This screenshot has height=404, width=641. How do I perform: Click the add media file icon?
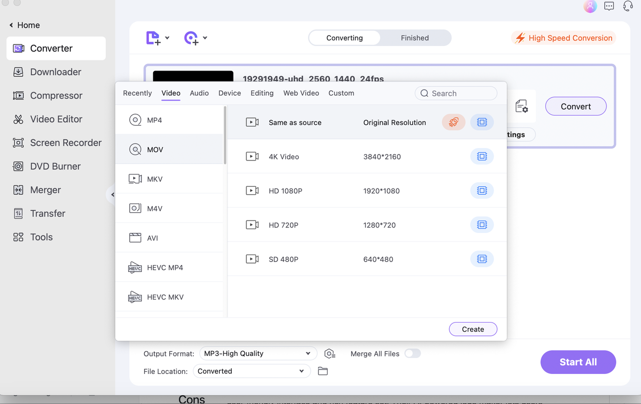(x=153, y=37)
